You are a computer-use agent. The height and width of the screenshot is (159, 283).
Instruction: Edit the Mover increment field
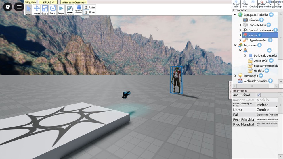[86, 12]
